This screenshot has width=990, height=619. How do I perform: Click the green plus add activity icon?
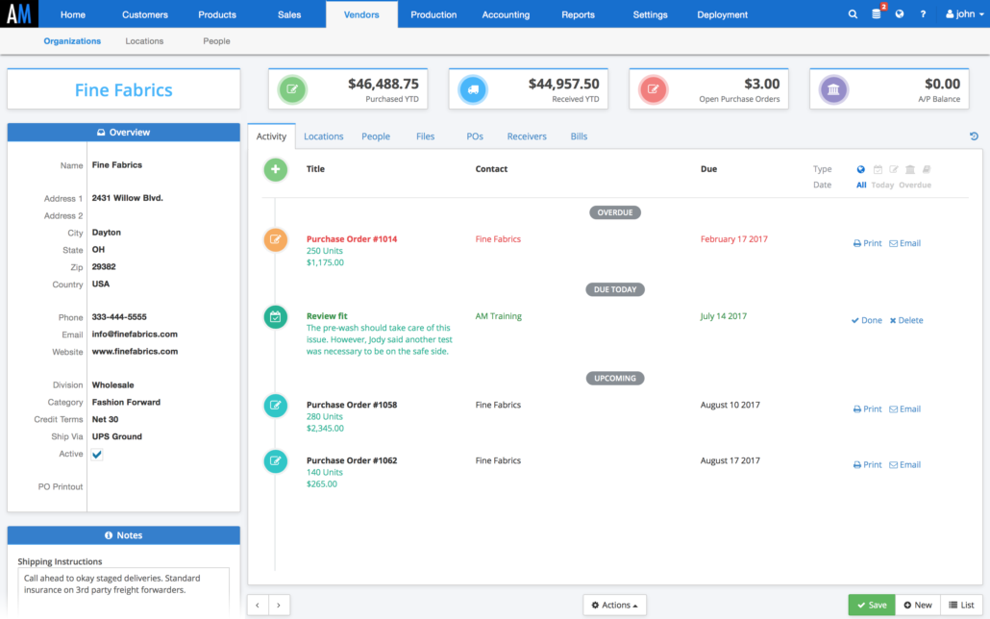pyautogui.click(x=276, y=170)
